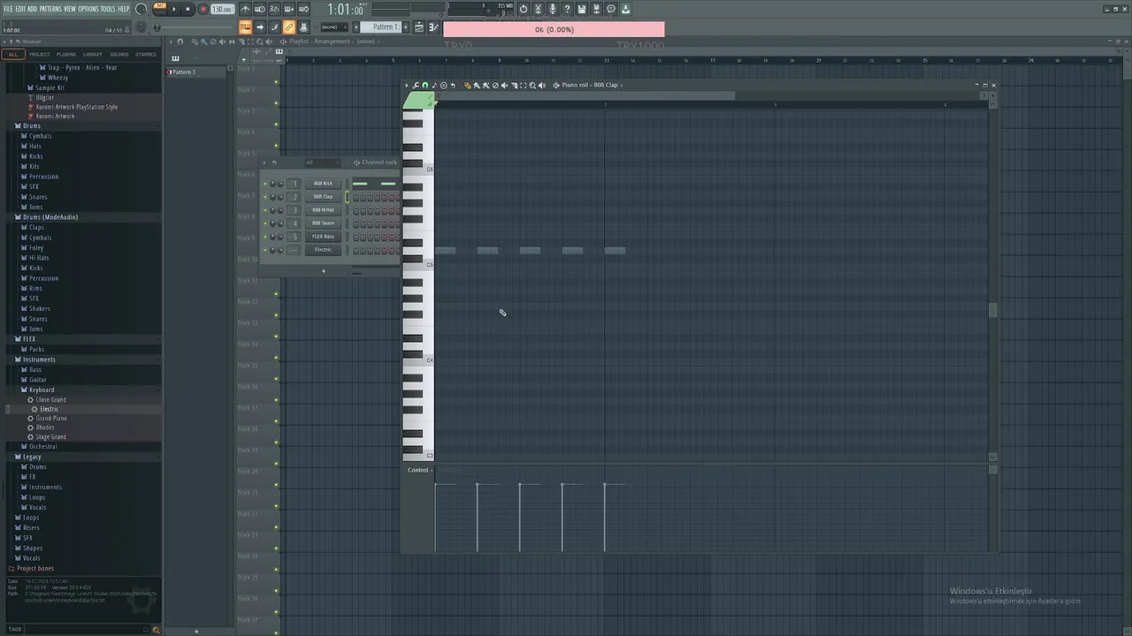Select the playlist Zoom tool
1132x636 pixels.
tap(260, 42)
